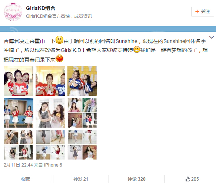Open the 评论 320 comments tab

(136, 179)
